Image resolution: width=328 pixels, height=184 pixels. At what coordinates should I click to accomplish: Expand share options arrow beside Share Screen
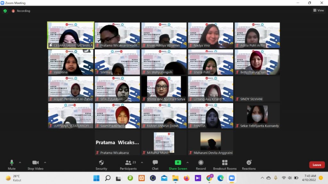coord(187,163)
